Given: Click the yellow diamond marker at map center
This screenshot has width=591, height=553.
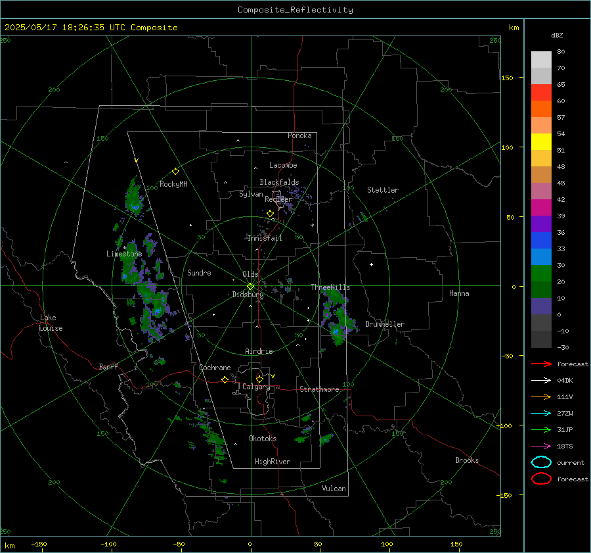Looking at the screenshot, I should 250,287.
